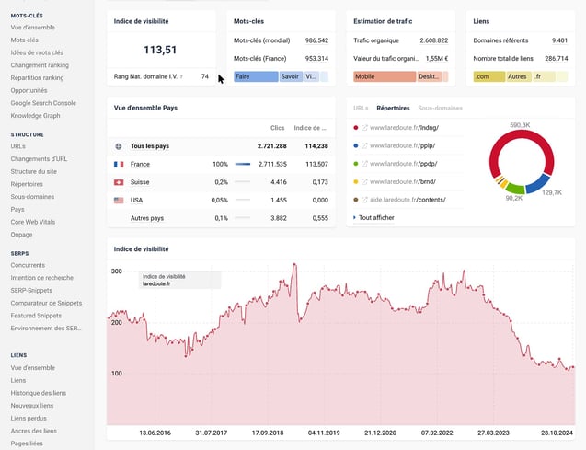586x450 pixels.
Task: Select the Autres pays row
Action: 221,218
